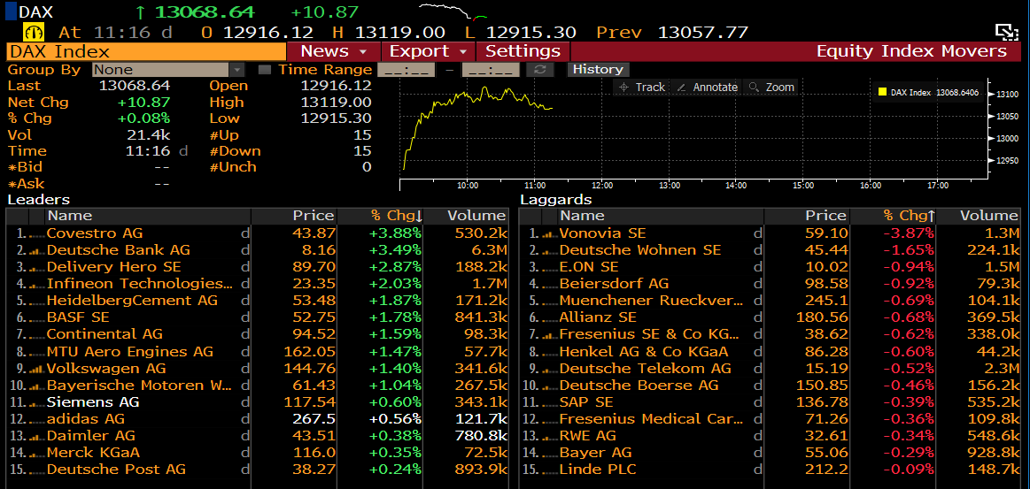The width and height of the screenshot is (1030, 489).
Task: Click volume bar icon beside Delivery Hero SE
Action: coord(38,267)
